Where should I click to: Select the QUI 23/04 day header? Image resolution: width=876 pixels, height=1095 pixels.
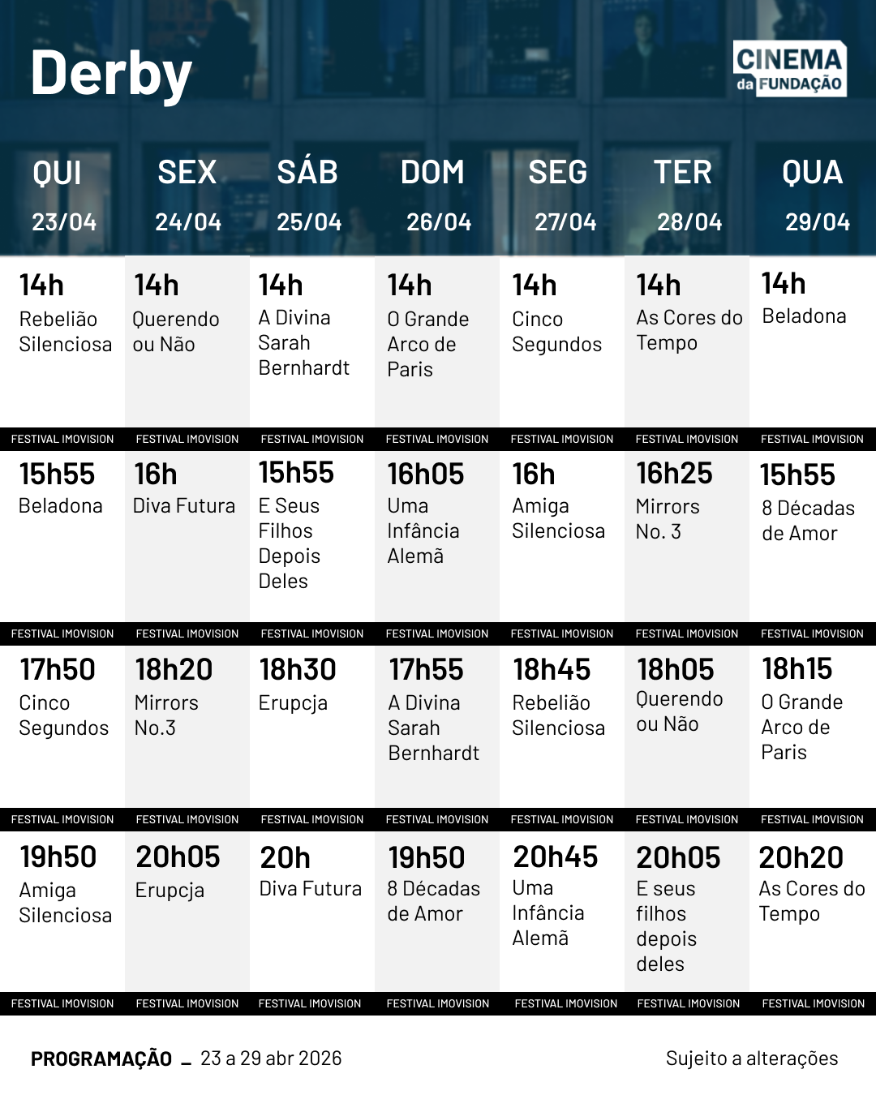click(62, 196)
